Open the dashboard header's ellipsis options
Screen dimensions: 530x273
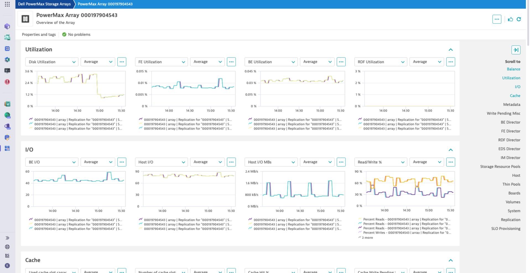[497, 19]
